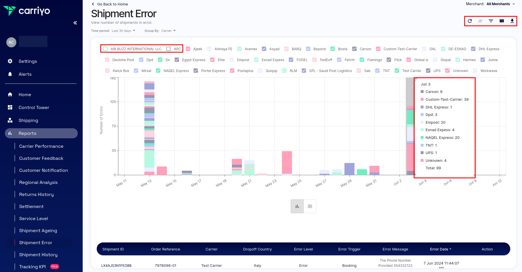Image resolution: width=522 pixels, height=272 pixels.
Task: Click the Settings gear icon
Action: tap(10, 61)
